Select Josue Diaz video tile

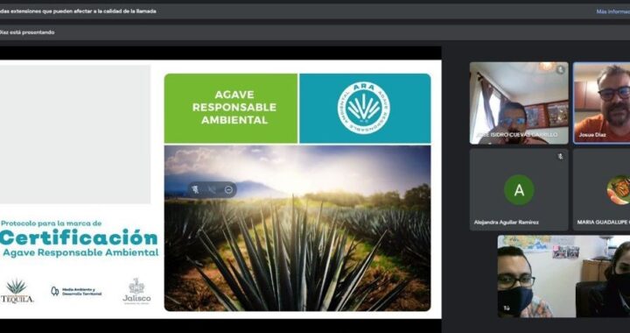click(x=601, y=103)
